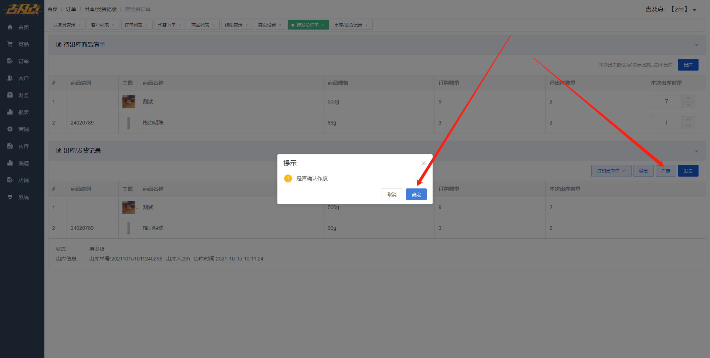Click the warning icon in the dialog

click(288, 178)
